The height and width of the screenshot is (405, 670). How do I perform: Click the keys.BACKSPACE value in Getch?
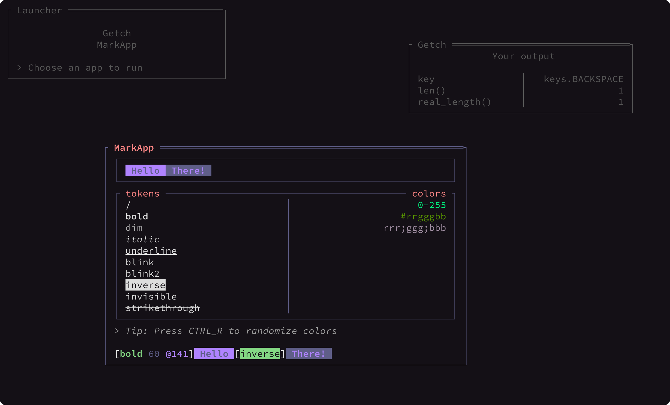[584, 79]
